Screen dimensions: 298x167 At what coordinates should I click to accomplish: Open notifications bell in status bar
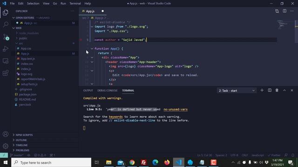tap(293, 155)
